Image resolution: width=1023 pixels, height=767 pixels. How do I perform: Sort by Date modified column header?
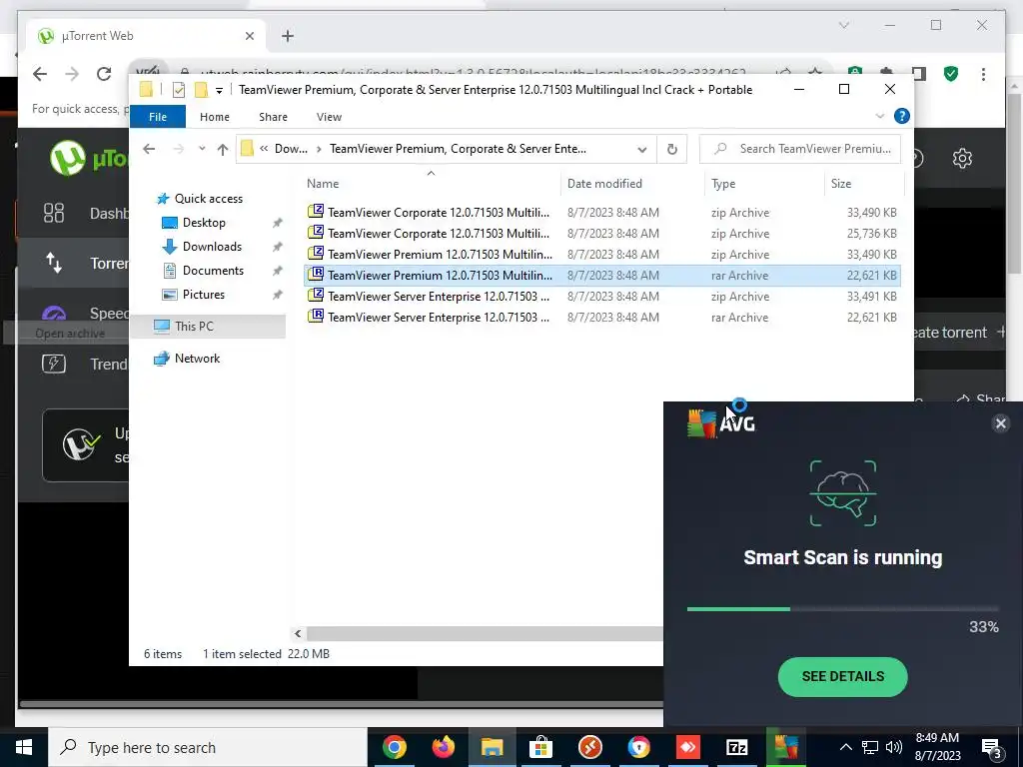[632, 184]
